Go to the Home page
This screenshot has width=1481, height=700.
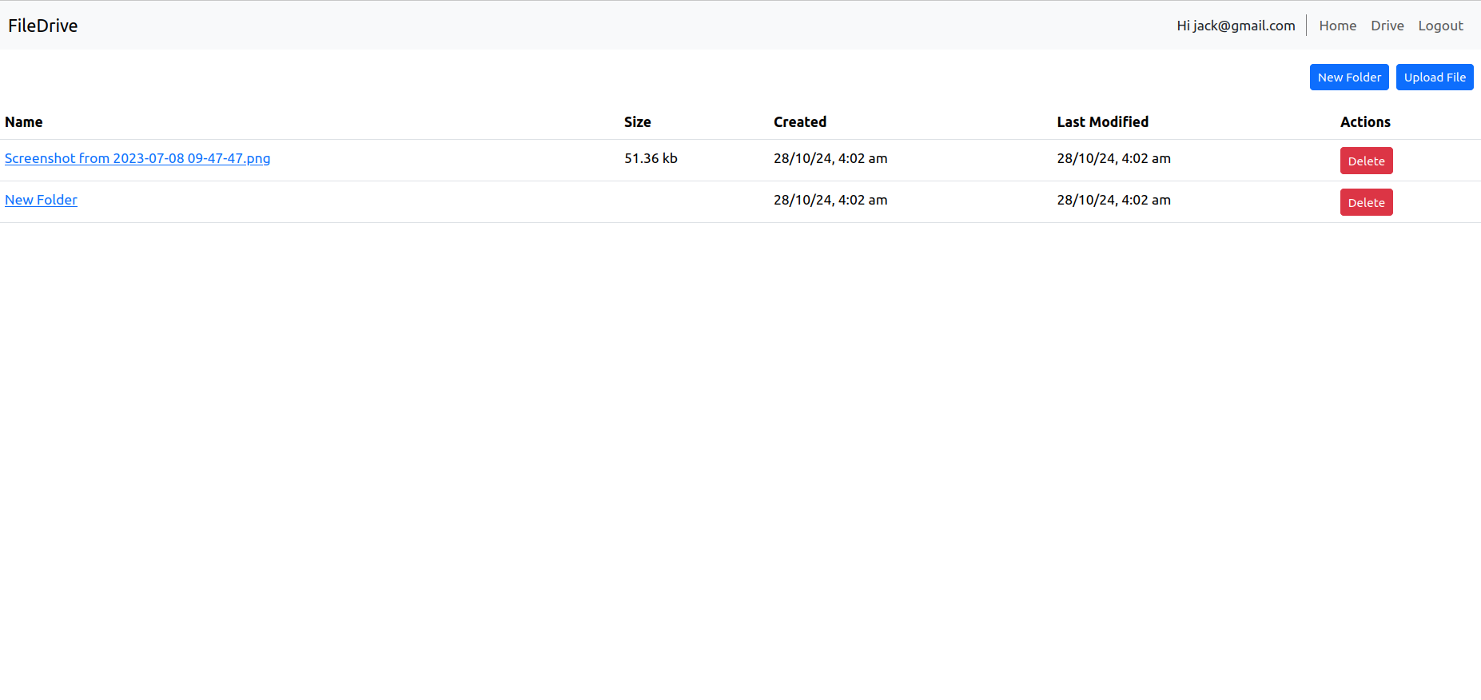[1337, 26]
